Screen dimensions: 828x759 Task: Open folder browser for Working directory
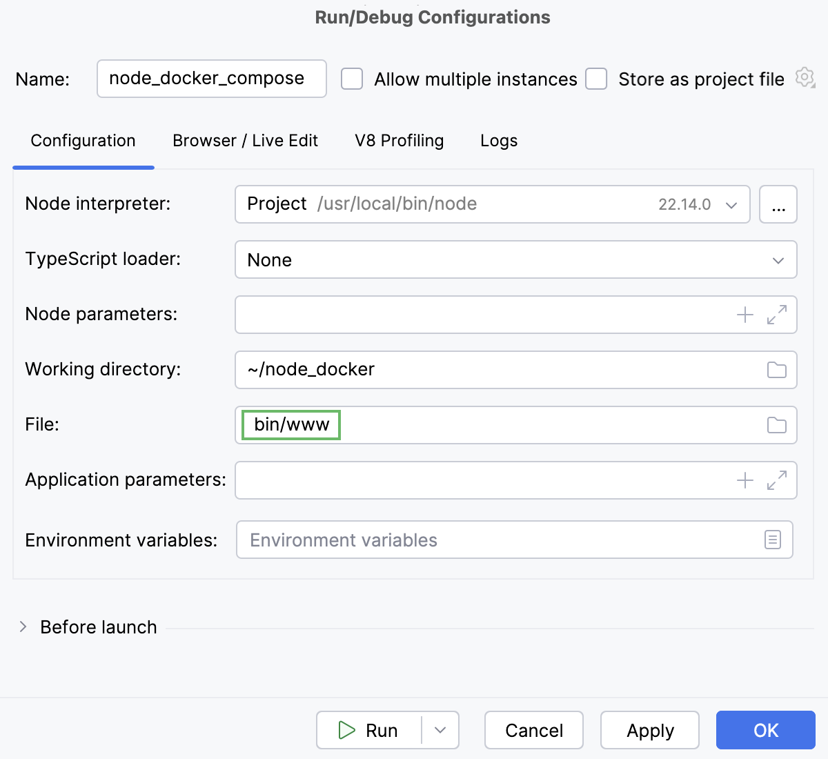click(x=776, y=370)
